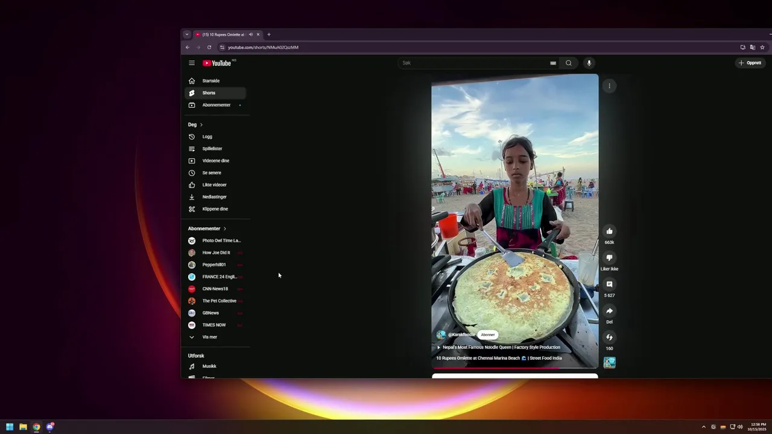
Task: Open Abonnementer in the main sidebar
Action: point(215,105)
